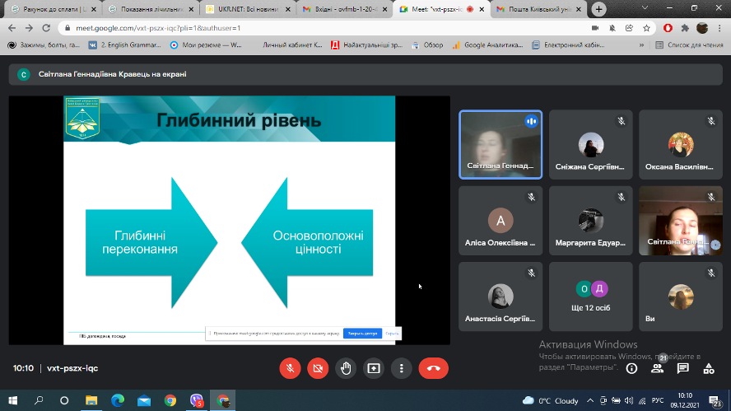Open the Google Аналитика bookmark

pyautogui.click(x=488, y=45)
